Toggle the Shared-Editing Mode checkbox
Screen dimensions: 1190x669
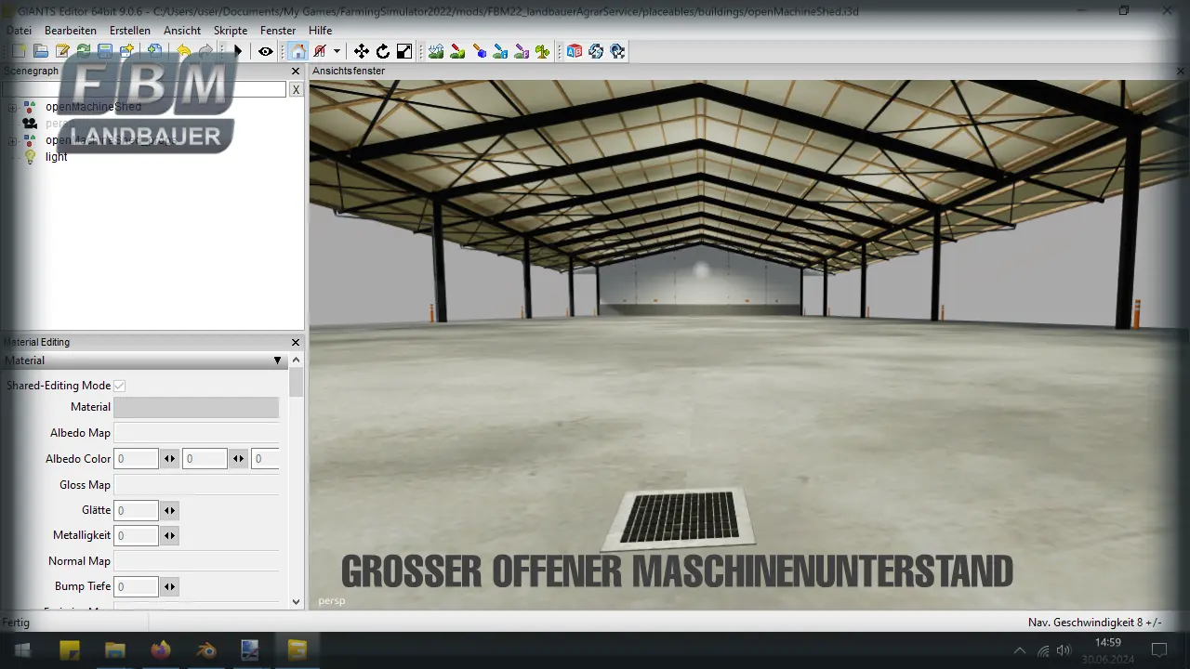coord(120,386)
